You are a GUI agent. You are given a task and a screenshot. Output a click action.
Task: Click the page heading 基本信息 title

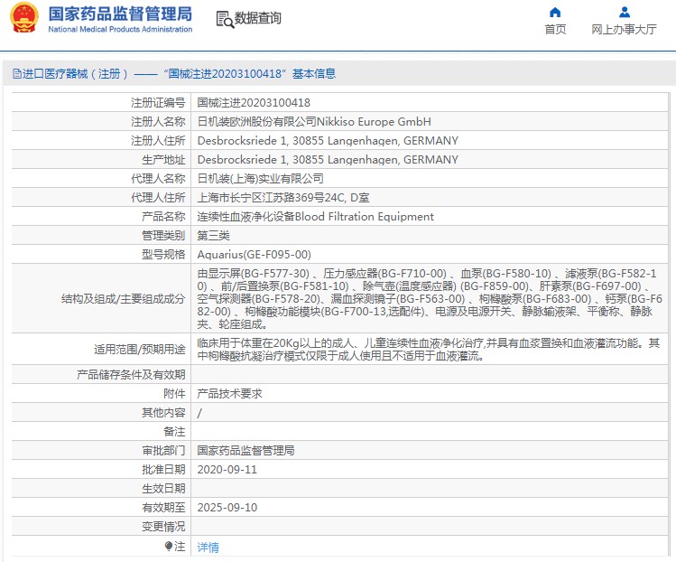tap(314, 74)
